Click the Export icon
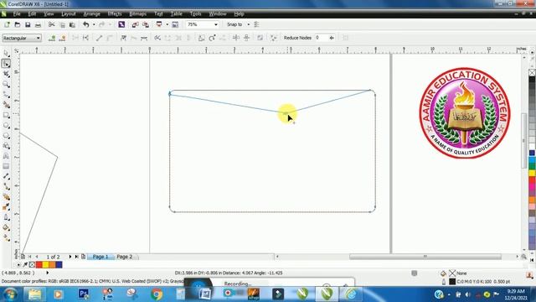Screen dimensions: 536x302 click(146, 24)
